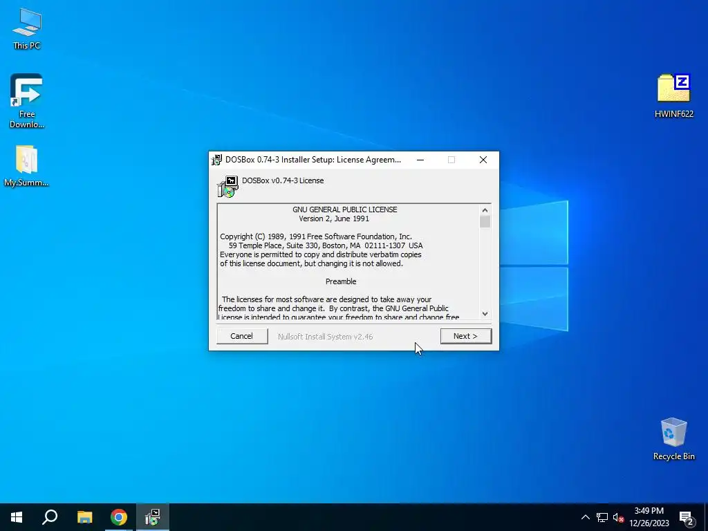Select DOSBox installer taskbar button
This screenshot has height=531, width=708.
coord(153,517)
